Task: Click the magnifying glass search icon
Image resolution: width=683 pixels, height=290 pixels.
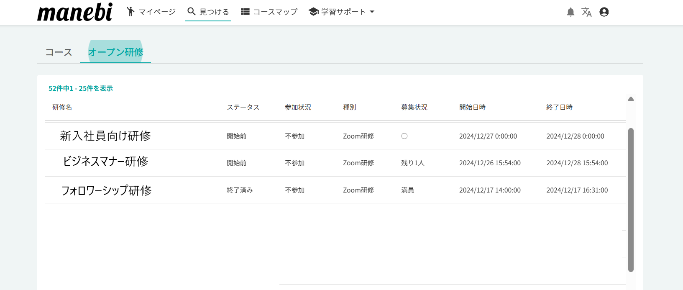Action: coord(192,12)
